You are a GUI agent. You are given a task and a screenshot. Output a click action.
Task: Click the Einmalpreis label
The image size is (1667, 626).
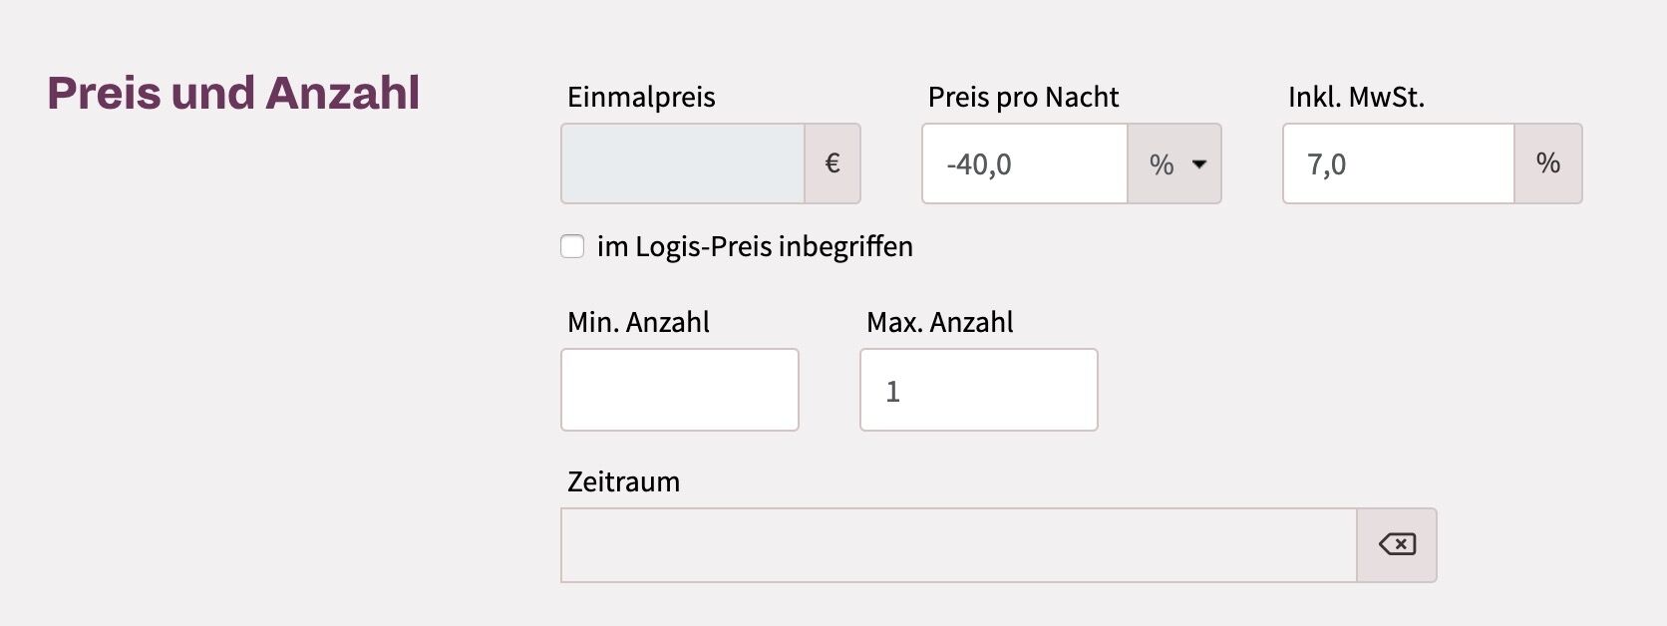click(641, 97)
